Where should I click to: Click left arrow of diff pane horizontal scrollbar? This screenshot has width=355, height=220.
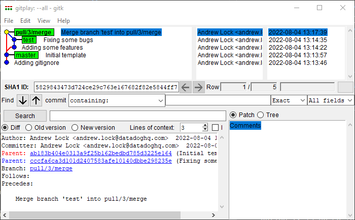tap(5, 215)
